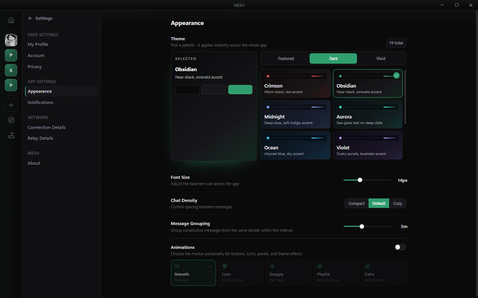Click the emerald accent color swatch

(x=240, y=89)
